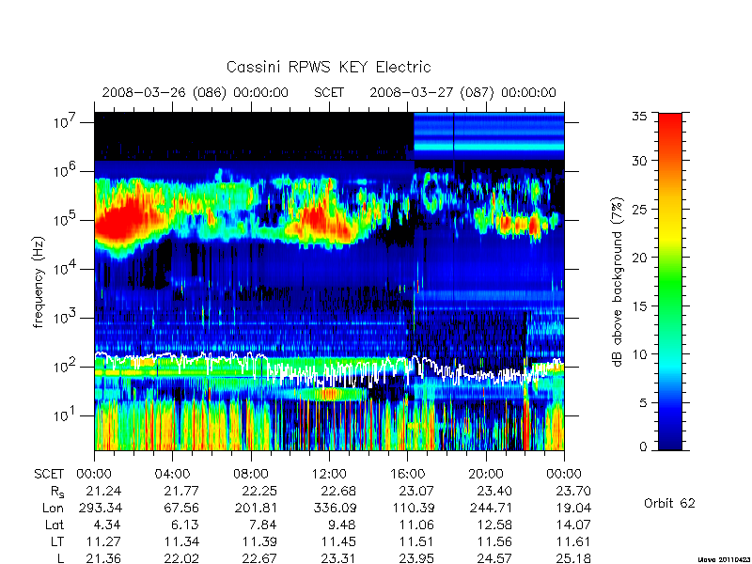Click the vertical 'frequency (Hz)' axis label
This screenshot has height=564, width=752.
point(39,282)
